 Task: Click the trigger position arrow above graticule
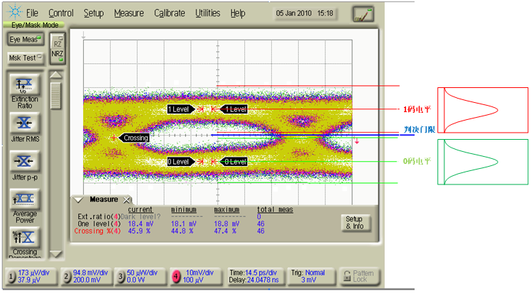(83, 35)
